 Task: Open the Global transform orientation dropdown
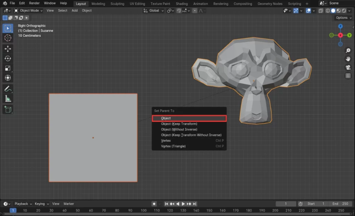[x=154, y=11]
